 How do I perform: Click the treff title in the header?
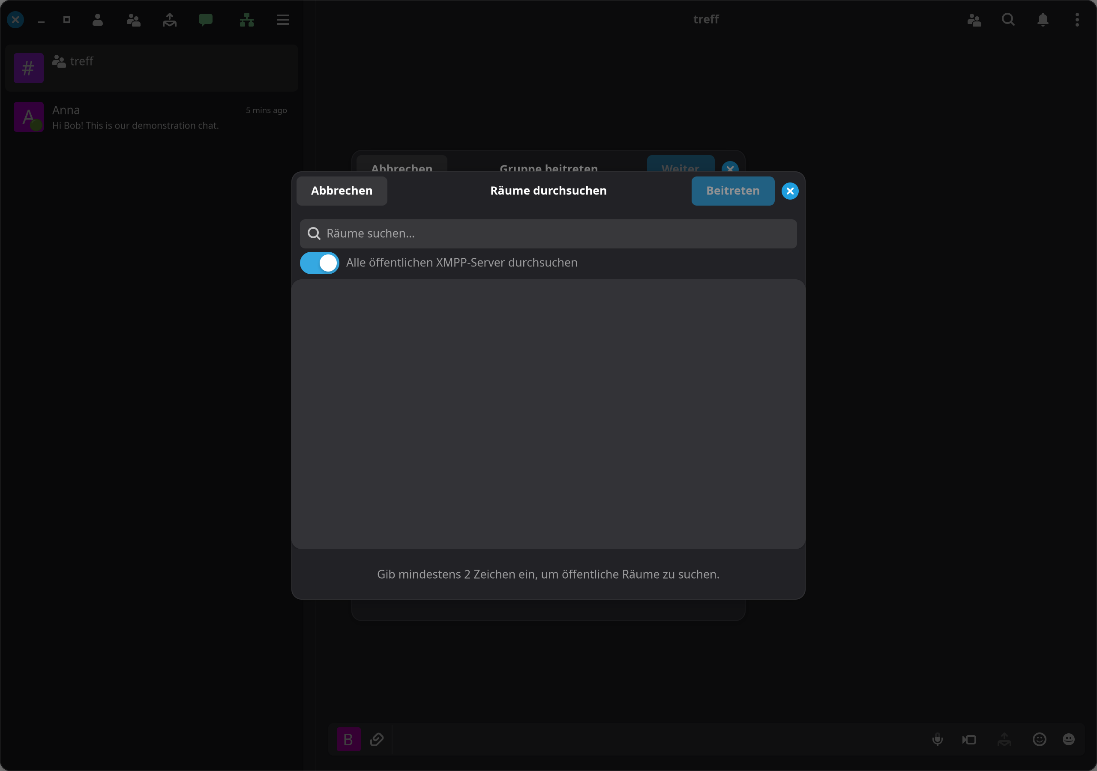706,19
